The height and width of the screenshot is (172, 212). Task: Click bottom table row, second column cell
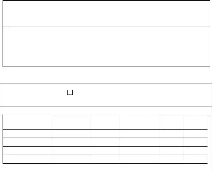(71, 159)
